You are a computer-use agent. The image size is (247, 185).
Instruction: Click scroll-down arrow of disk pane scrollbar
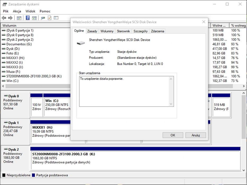244,170
